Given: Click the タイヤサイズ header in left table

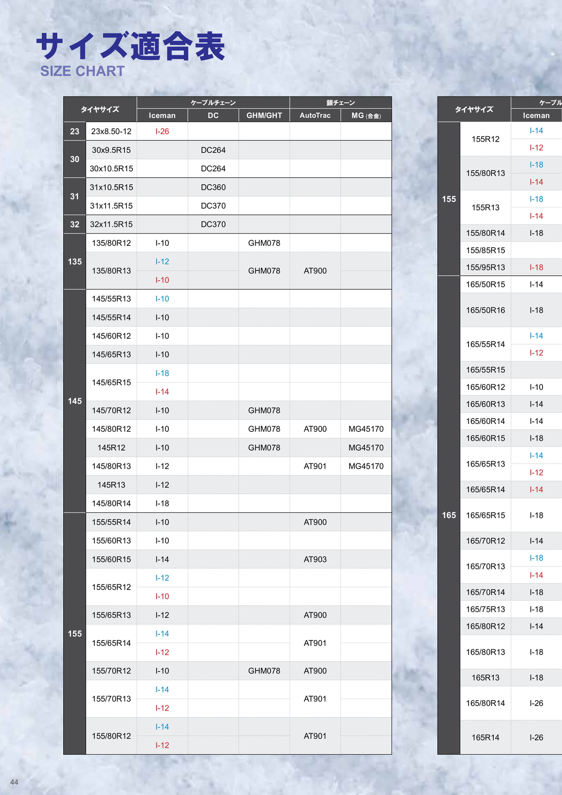Looking at the screenshot, I should [x=100, y=109].
